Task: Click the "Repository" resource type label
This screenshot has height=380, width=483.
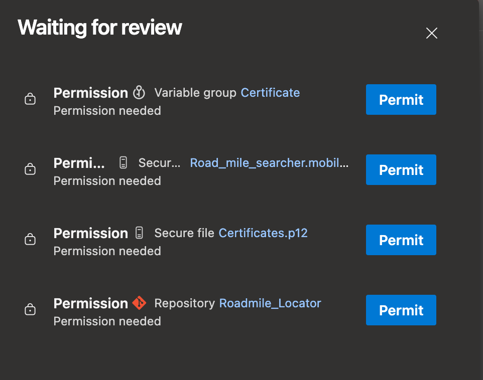Action: click(x=184, y=303)
